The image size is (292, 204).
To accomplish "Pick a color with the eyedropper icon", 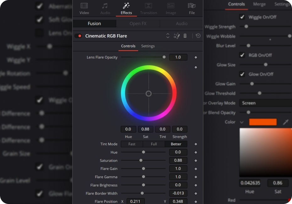I will pyautogui.click(x=286, y=122).
